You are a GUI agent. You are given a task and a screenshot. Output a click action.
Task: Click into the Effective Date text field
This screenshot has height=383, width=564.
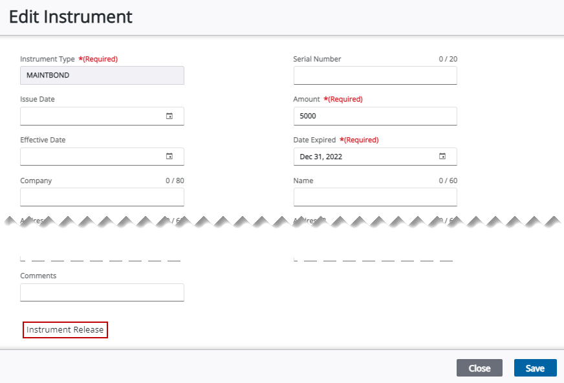91,157
